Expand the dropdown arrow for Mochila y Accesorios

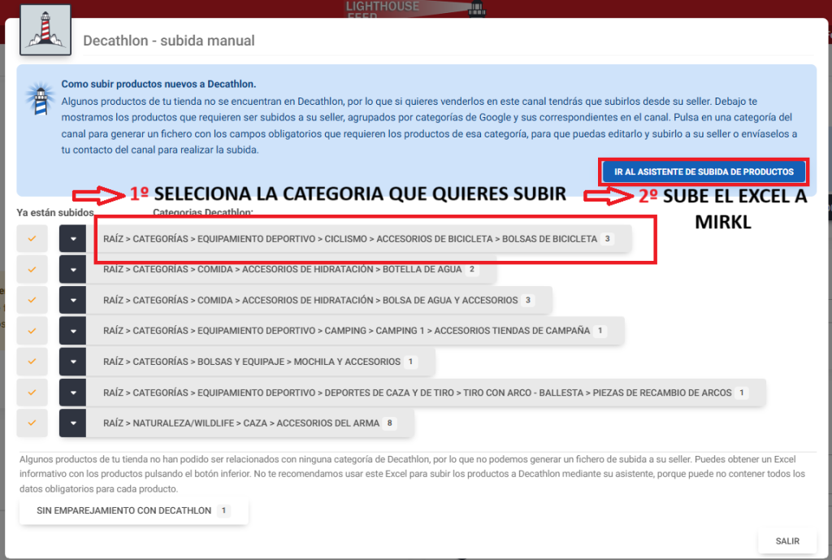pos(72,362)
